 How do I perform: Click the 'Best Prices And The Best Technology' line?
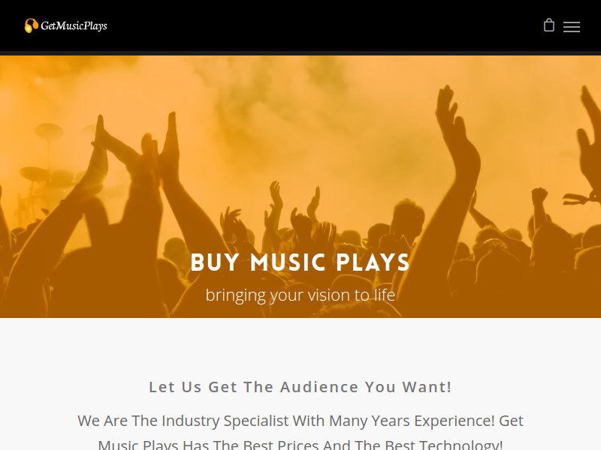[x=300, y=444]
